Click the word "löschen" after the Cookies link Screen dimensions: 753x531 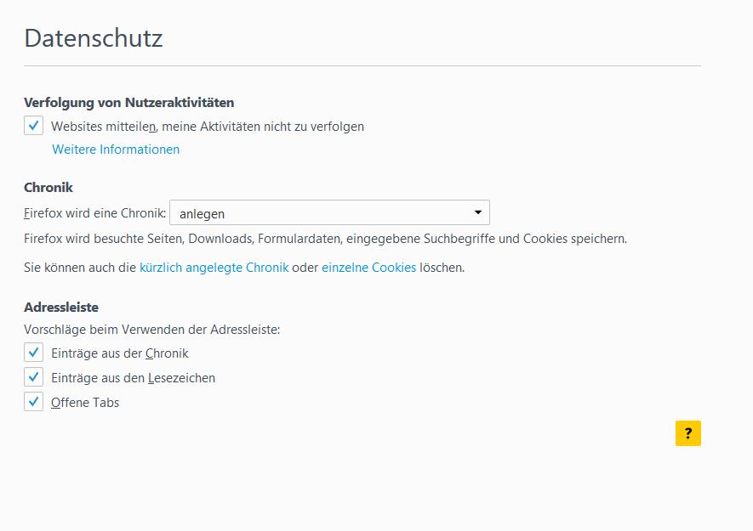click(442, 268)
